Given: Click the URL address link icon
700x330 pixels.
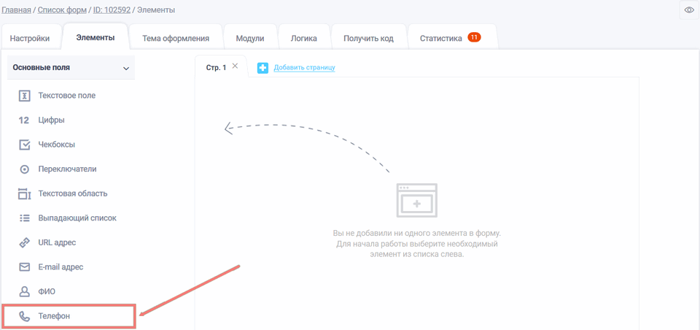Looking at the screenshot, I should coord(24,242).
